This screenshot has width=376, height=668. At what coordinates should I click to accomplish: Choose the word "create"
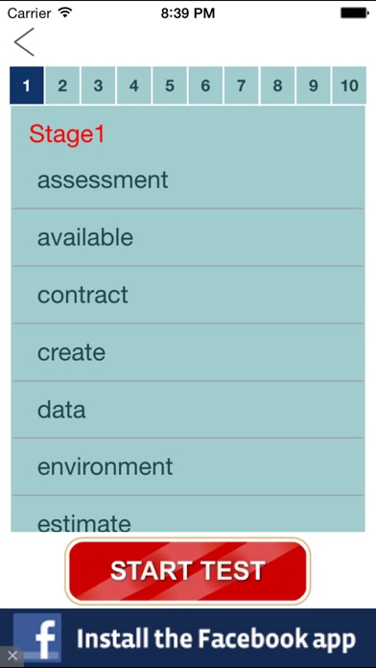[188, 352]
